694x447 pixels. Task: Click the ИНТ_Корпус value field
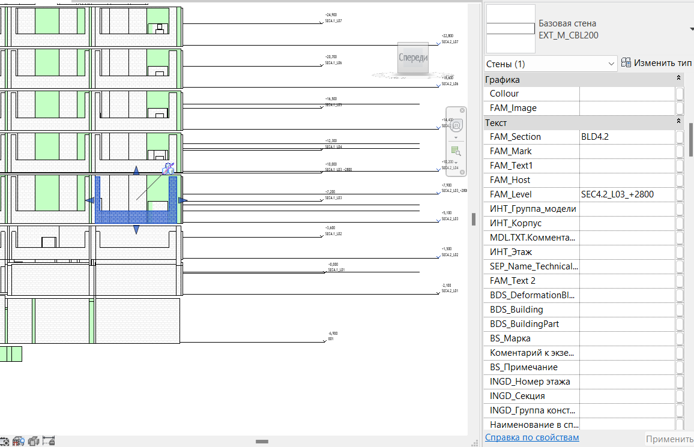pos(627,223)
